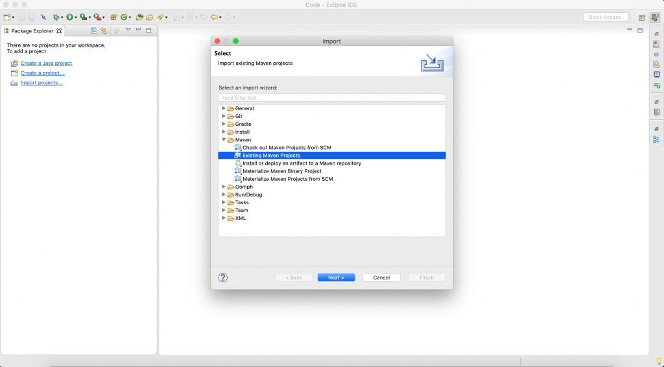Click the New Java Class toolbar icon
Image resolution: width=664 pixels, height=367 pixels.
point(124,18)
